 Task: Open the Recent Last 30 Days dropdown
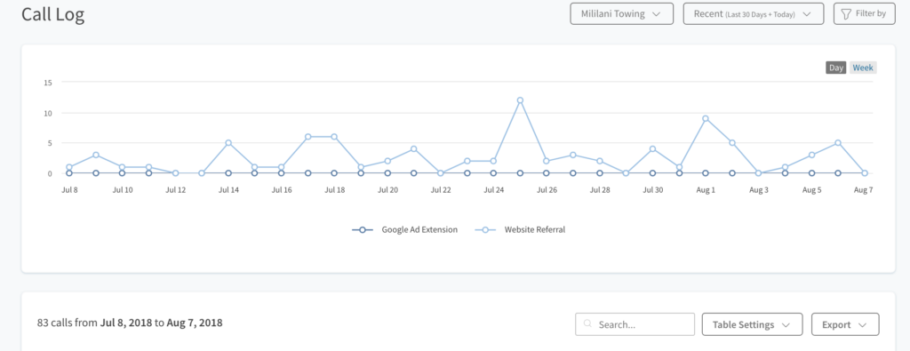754,14
